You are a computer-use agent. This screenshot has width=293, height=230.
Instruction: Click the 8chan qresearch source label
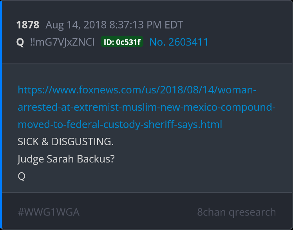pyautogui.click(x=236, y=212)
